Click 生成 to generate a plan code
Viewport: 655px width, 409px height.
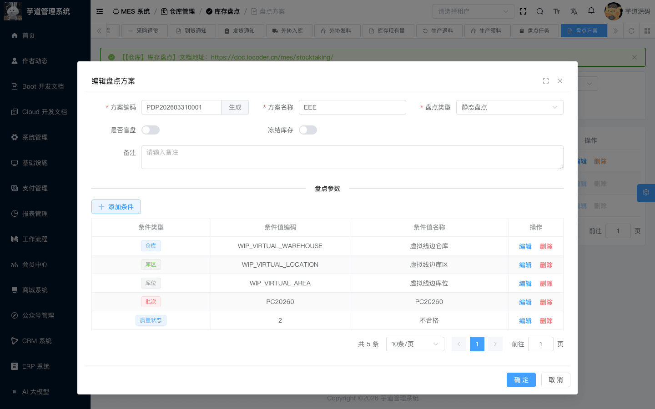(x=235, y=107)
